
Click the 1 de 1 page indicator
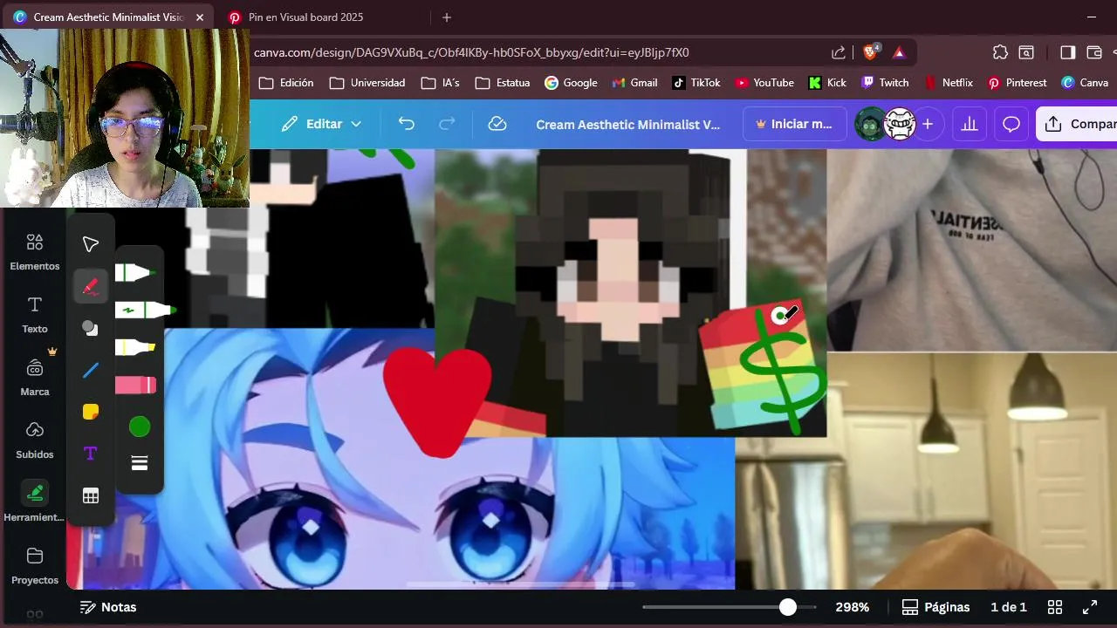pyautogui.click(x=1009, y=607)
